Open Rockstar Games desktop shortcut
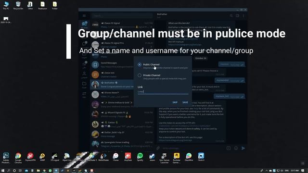The height and width of the screenshot is (173, 308). click(x=177, y=158)
